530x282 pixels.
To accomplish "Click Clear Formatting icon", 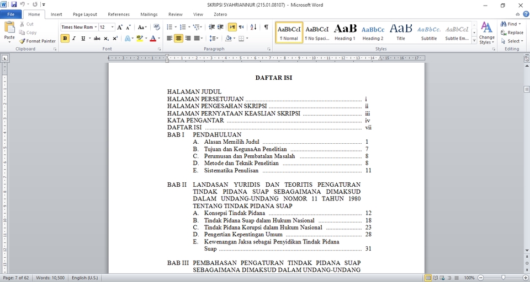I will point(156,27).
